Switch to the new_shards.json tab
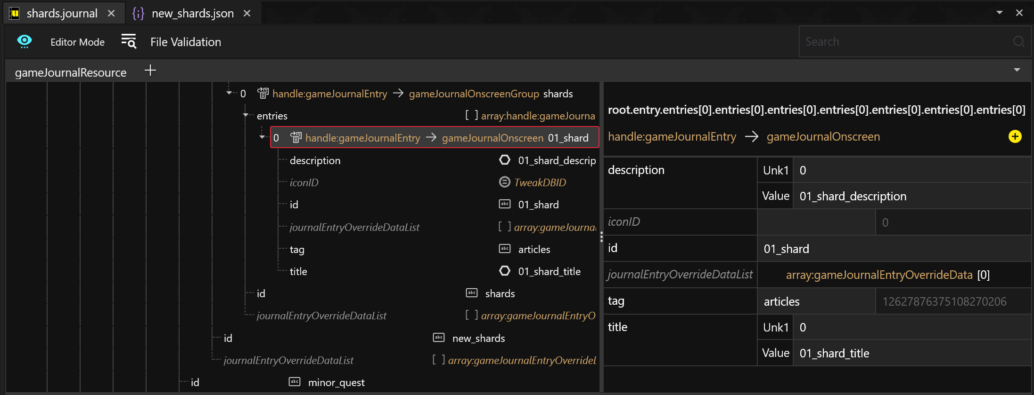Image resolution: width=1034 pixels, height=395 pixels. click(192, 13)
